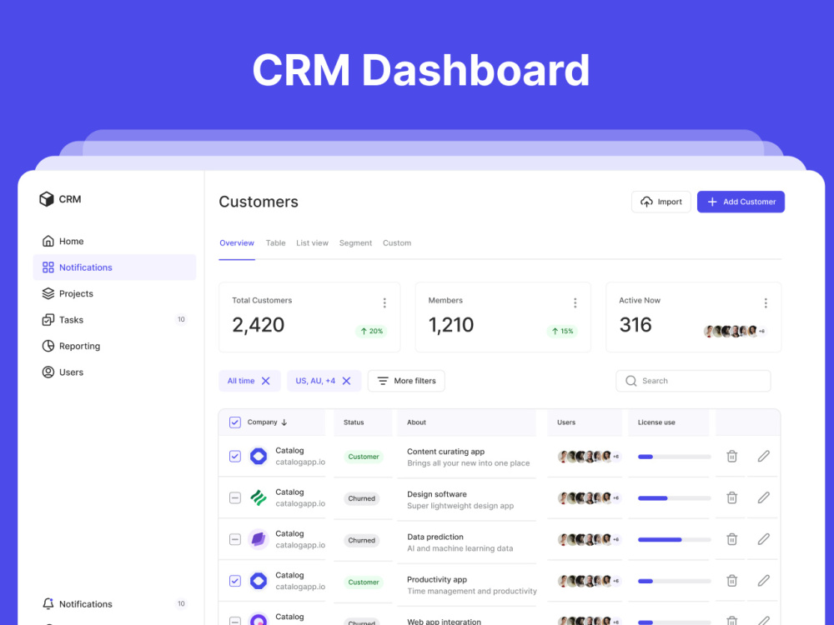Click blue hexagon logo in Productivity app row
The image size is (834, 625).
coord(259,581)
